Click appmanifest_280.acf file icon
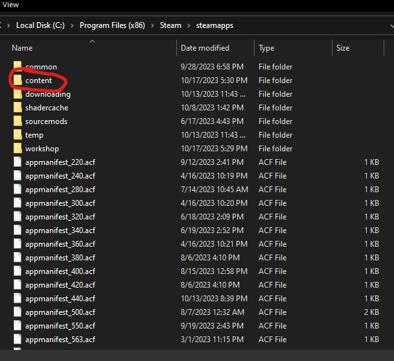Viewport: 394px width, 361px height. (17, 189)
